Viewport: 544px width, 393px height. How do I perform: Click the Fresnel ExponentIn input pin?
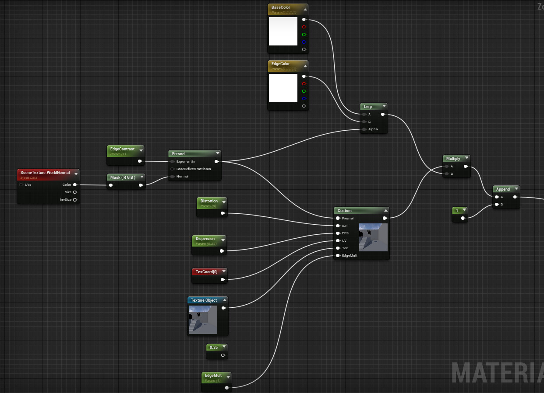click(x=173, y=162)
